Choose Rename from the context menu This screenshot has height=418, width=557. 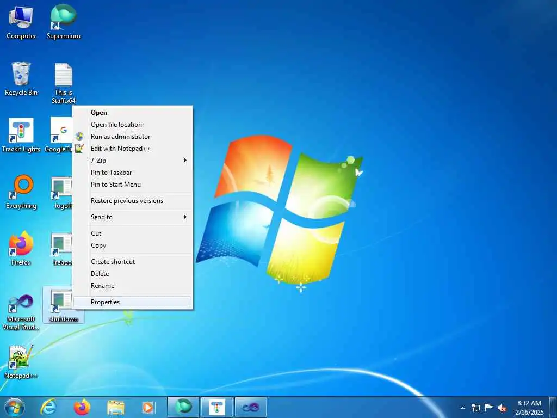coord(133,285)
